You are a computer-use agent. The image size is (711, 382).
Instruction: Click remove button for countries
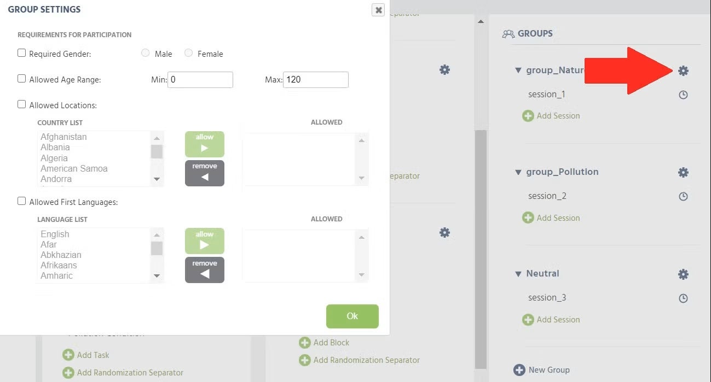tap(205, 173)
